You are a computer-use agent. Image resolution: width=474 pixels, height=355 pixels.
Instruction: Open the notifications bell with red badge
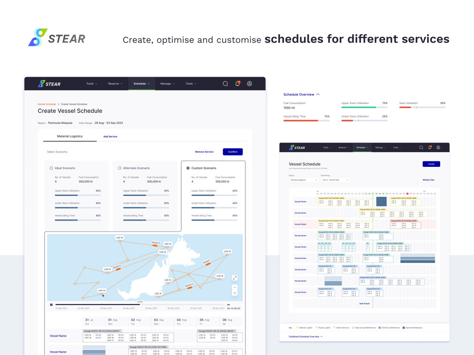[237, 83]
